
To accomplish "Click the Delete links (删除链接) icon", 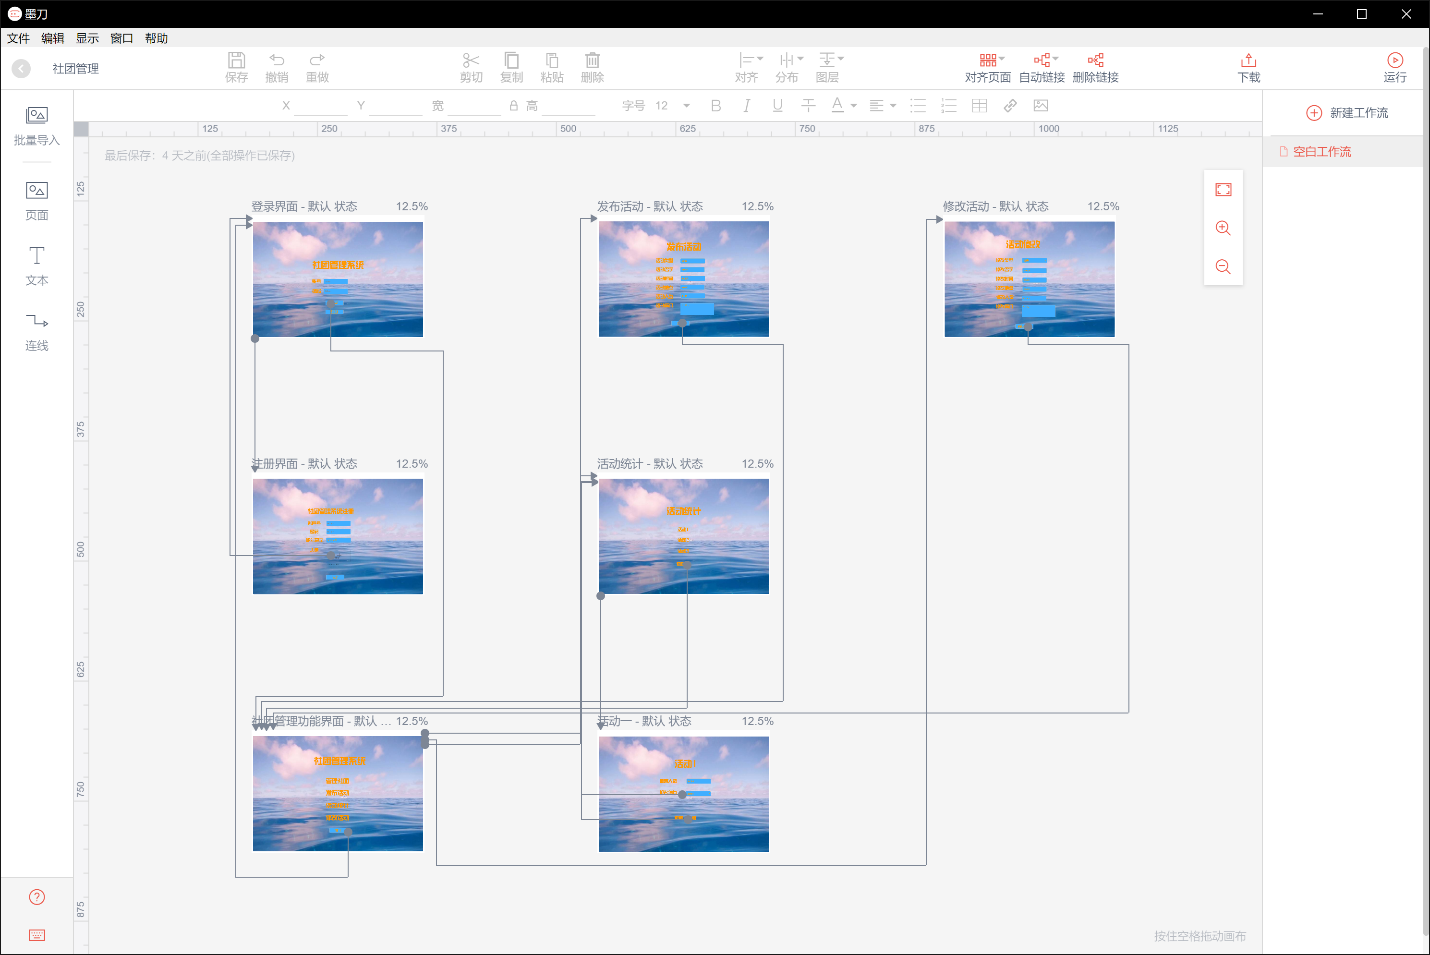I will [x=1095, y=60].
